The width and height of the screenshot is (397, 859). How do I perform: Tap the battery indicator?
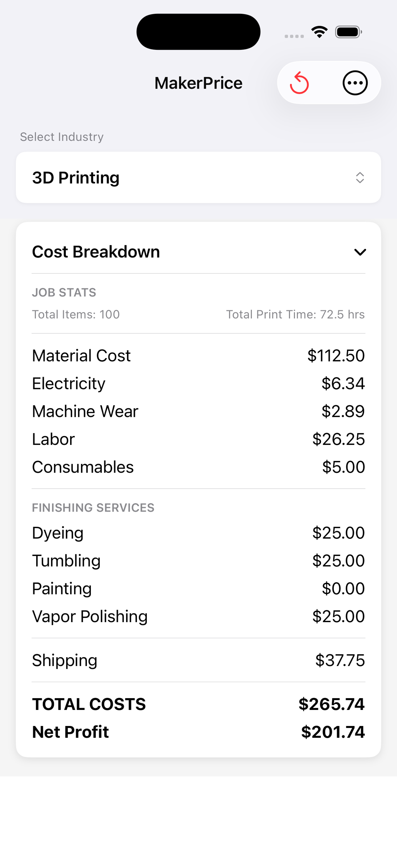(347, 31)
